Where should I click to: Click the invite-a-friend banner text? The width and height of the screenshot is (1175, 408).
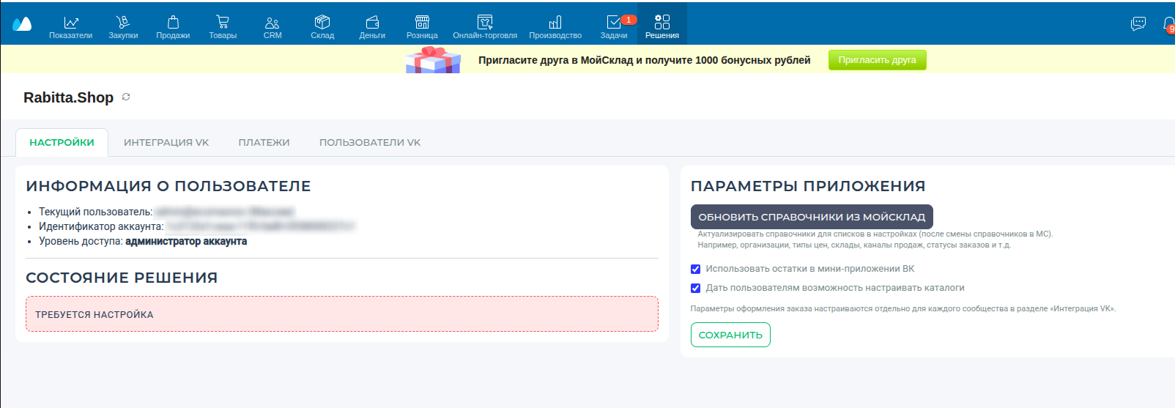click(x=644, y=60)
